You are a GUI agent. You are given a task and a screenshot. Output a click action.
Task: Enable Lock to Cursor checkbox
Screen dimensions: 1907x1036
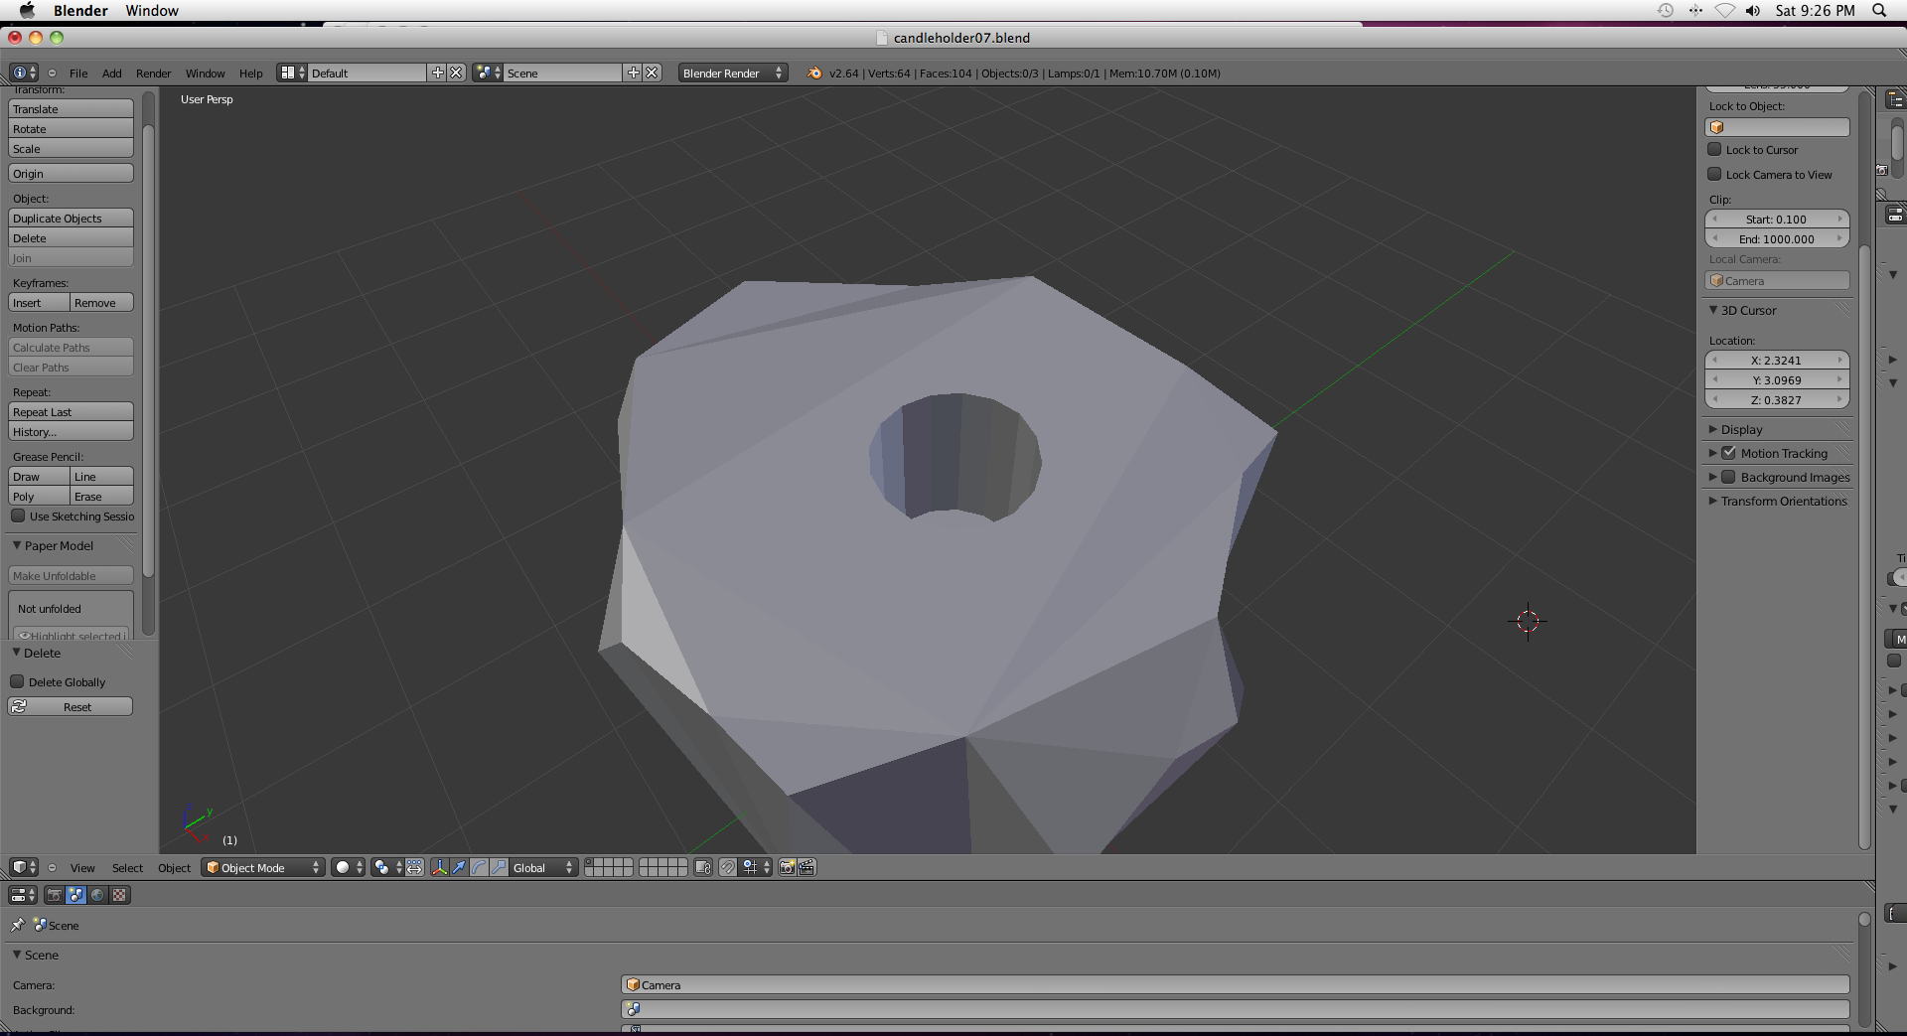(x=1714, y=149)
